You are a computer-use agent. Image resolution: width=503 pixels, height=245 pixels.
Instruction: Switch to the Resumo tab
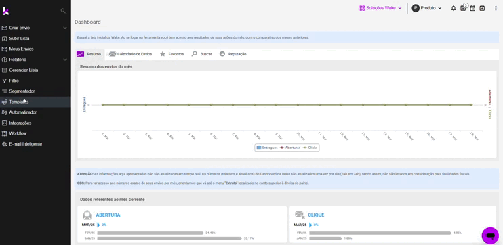[x=89, y=54]
